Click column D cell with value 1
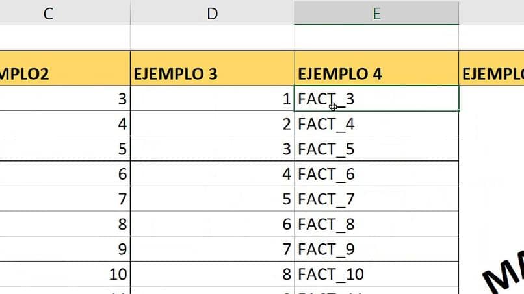The image size is (524, 294). click(x=212, y=99)
